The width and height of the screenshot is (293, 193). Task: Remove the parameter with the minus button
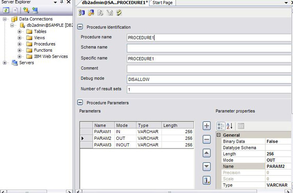[206, 140]
